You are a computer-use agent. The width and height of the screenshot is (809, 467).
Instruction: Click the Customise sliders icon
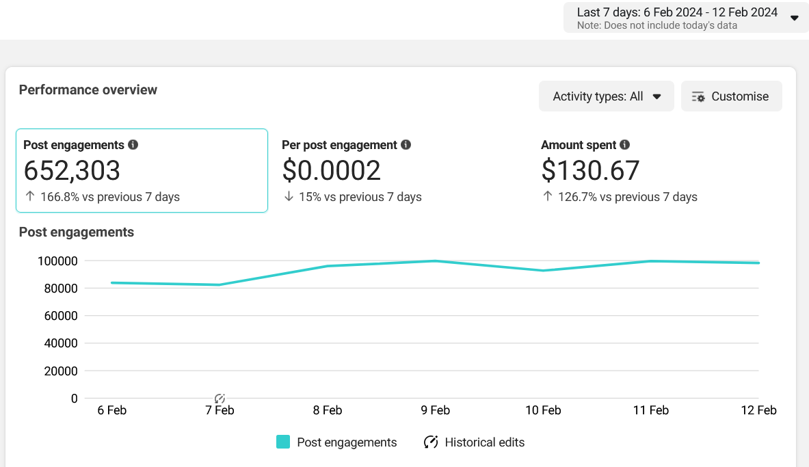tap(698, 96)
